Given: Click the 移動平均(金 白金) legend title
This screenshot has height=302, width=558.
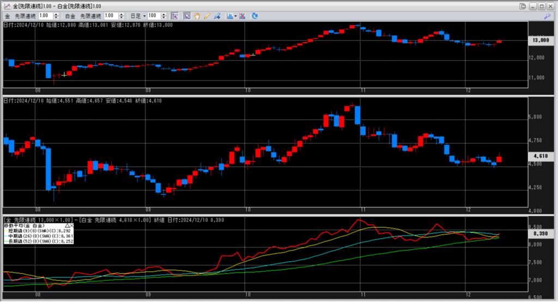Looking at the screenshot, I should 24,226.
